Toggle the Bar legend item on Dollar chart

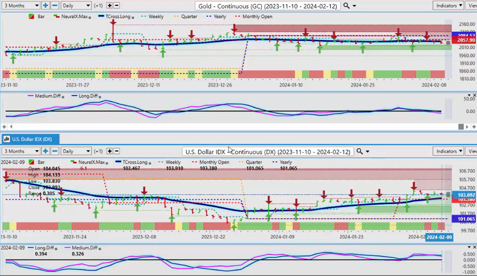pyautogui.click(x=38, y=162)
